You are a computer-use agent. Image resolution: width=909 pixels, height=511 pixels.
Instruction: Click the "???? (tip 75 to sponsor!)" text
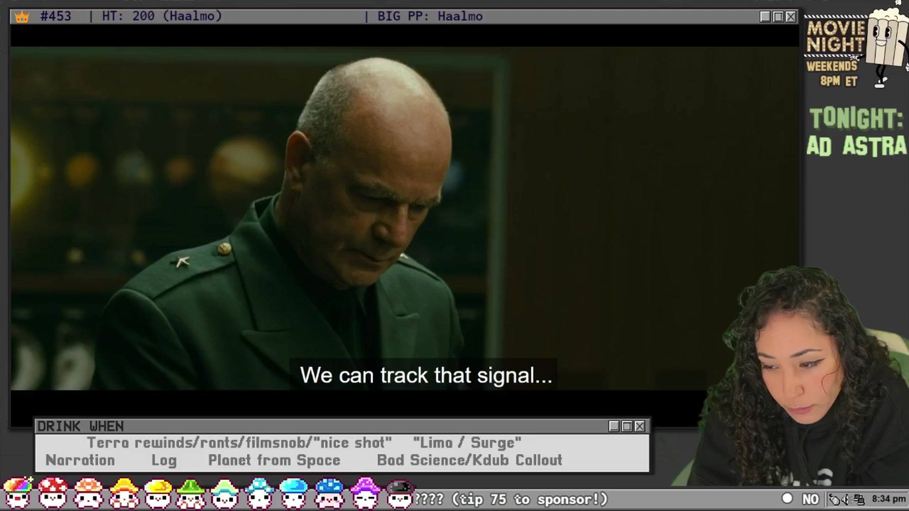pos(511,499)
